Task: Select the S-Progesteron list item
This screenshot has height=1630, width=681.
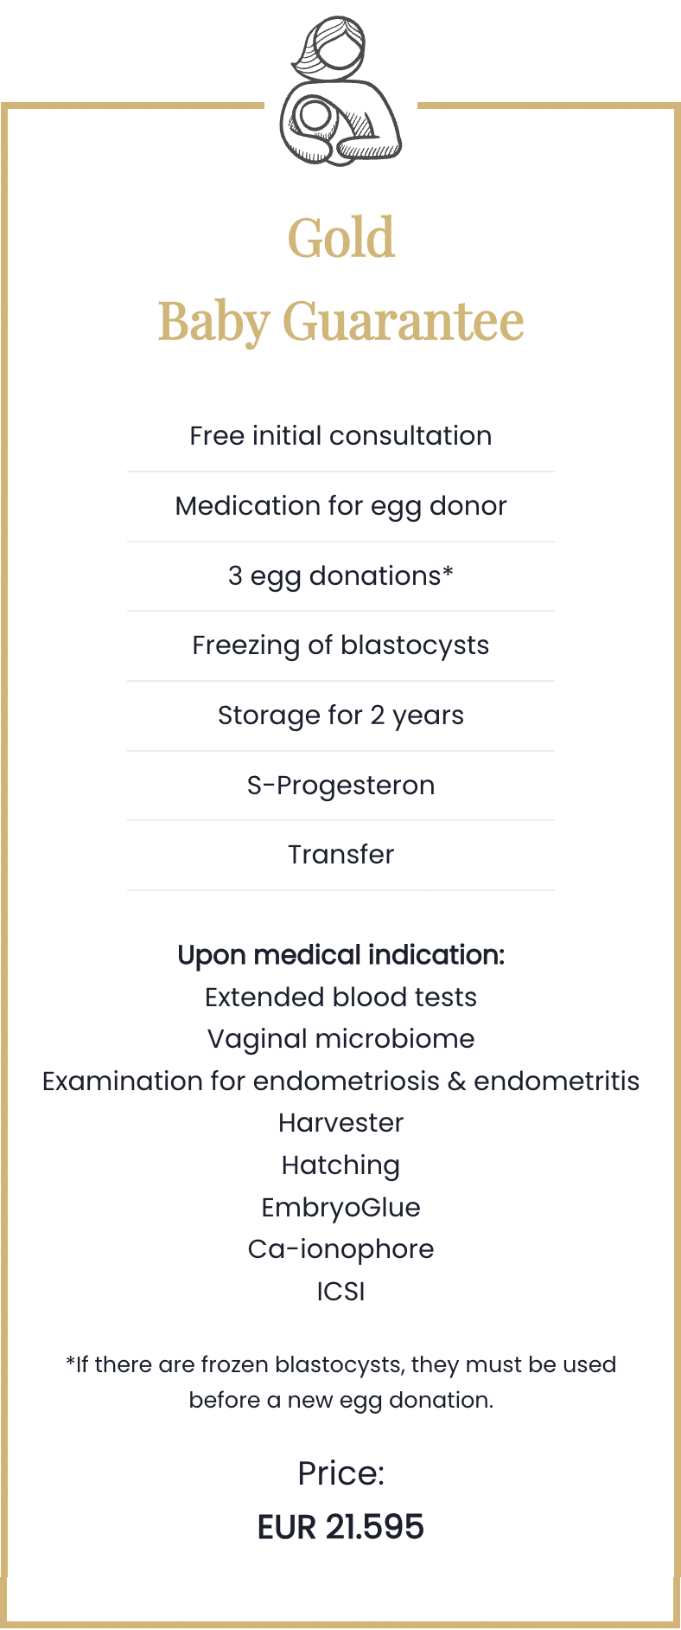Action: pos(340,786)
